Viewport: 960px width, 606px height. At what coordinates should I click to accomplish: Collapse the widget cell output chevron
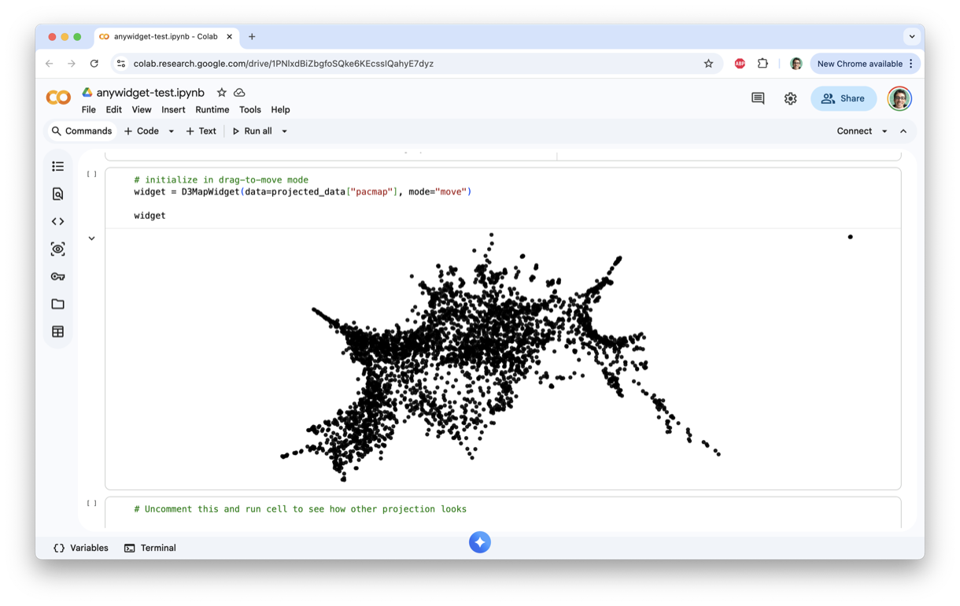pyautogui.click(x=92, y=238)
